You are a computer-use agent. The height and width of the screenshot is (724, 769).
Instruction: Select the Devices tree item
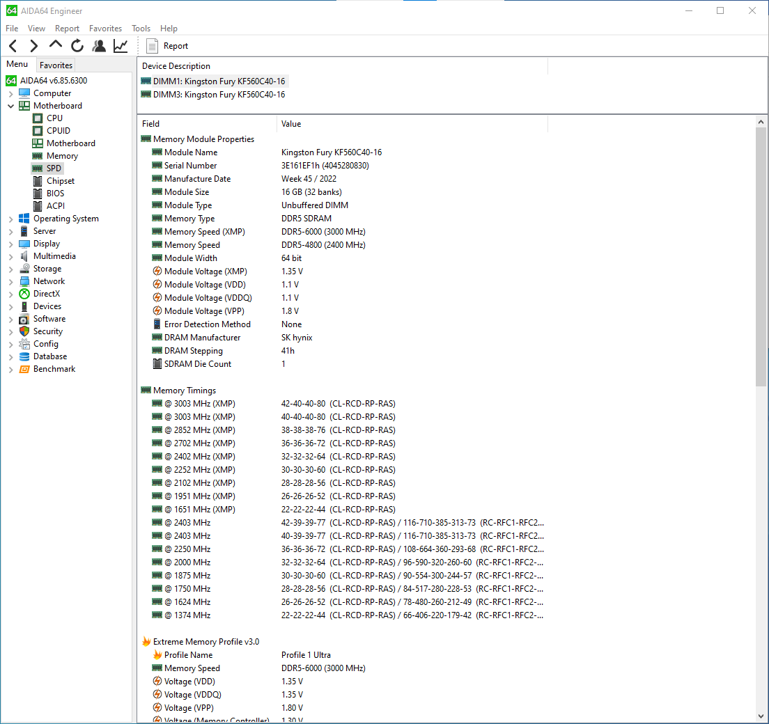pyautogui.click(x=47, y=306)
